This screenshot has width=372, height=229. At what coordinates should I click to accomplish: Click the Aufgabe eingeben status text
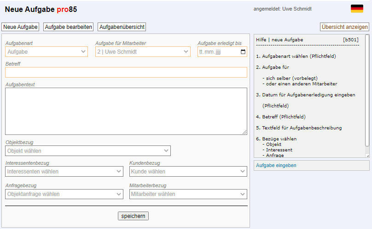276,165
